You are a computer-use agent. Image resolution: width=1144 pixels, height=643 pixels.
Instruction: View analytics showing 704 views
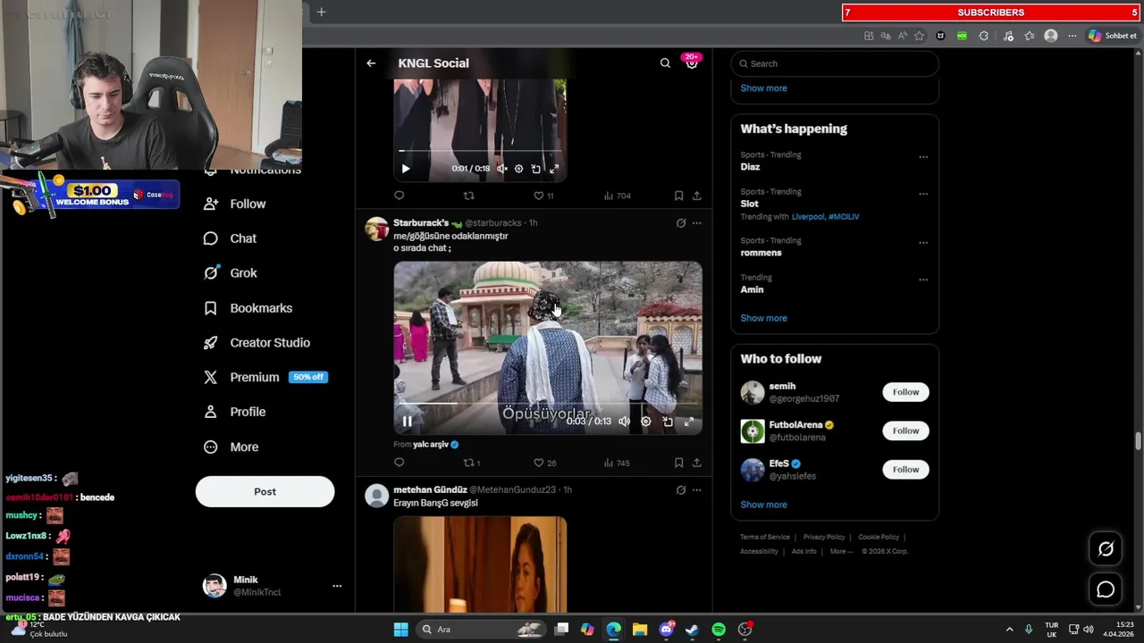pyautogui.click(x=617, y=196)
